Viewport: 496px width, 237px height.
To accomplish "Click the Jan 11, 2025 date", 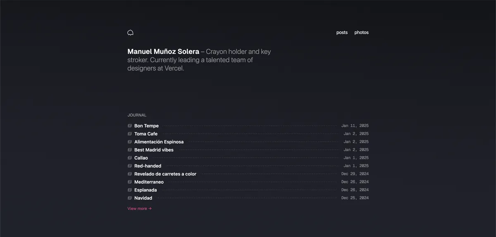I will coord(355,126).
